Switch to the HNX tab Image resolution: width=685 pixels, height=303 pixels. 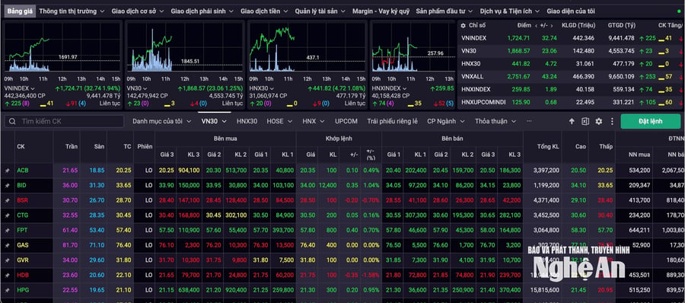click(x=314, y=121)
